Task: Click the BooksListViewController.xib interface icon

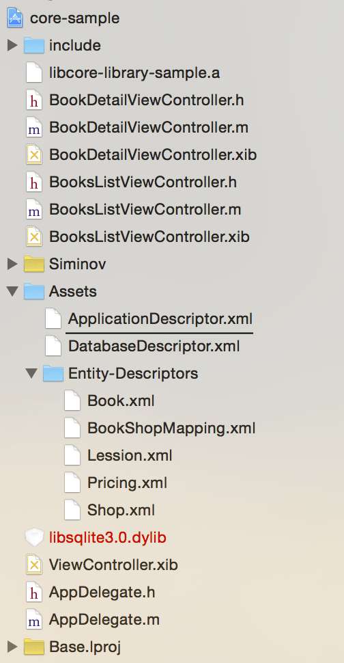Action: pyautogui.click(x=34, y=236)
